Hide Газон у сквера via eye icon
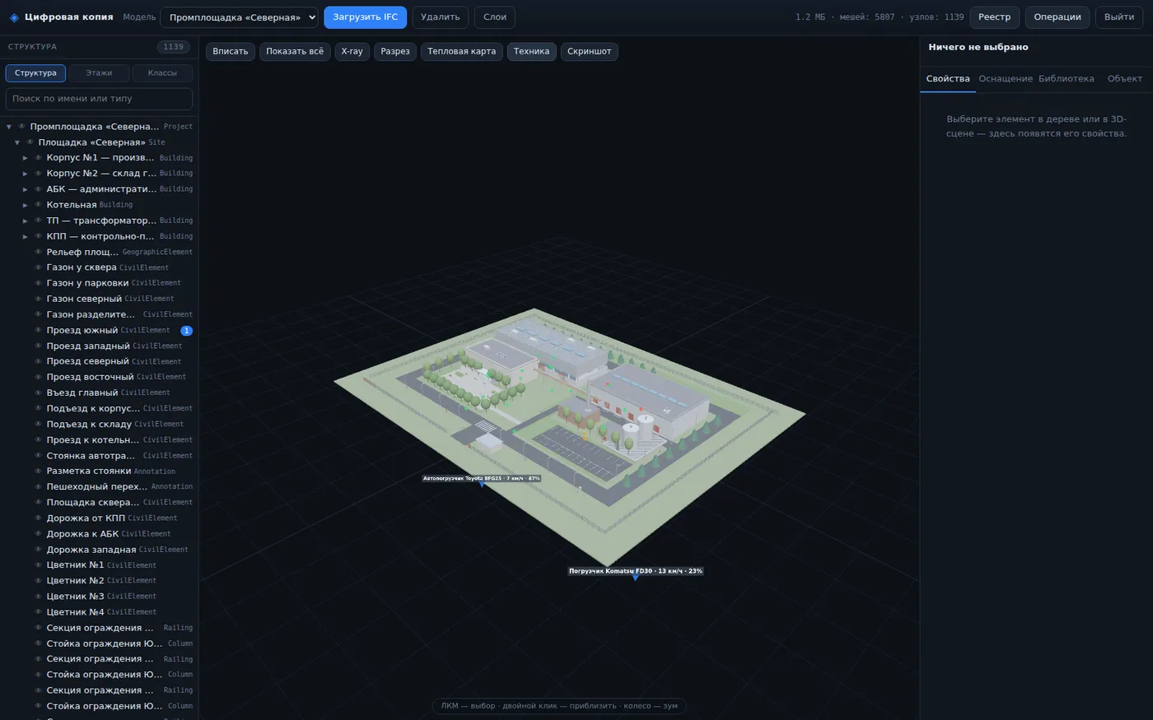The image size is (1153, 720). 38,267
